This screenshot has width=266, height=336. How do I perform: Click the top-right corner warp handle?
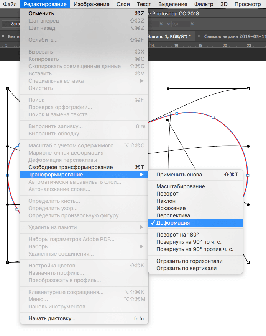coord(248,88)
